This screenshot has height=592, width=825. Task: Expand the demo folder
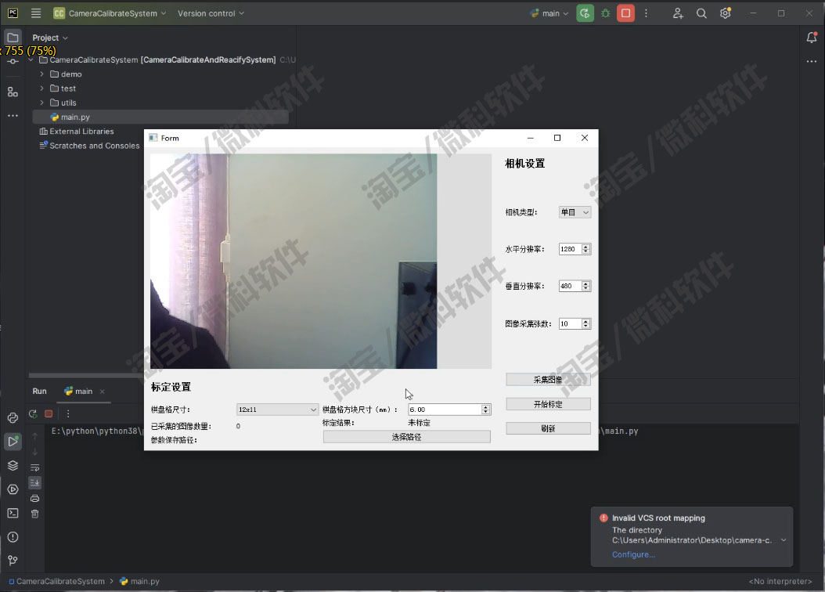tap(41, 74)
